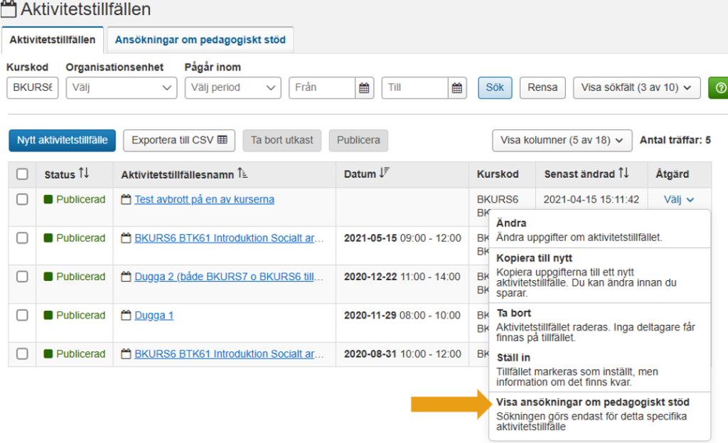This screenshot has height=443, width=728.
Task: Open the Test avbrott på en av kurserna link
Action: click(x=204, y=200)
